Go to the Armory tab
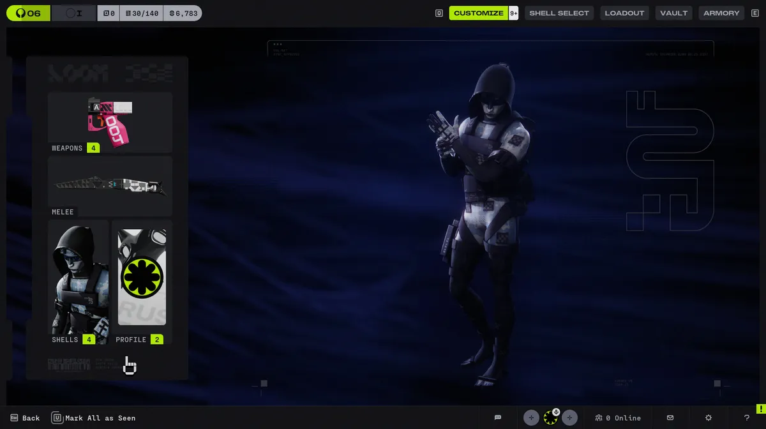Image resolution: width=766 pixels, height=429 pixels. [721, 13]
